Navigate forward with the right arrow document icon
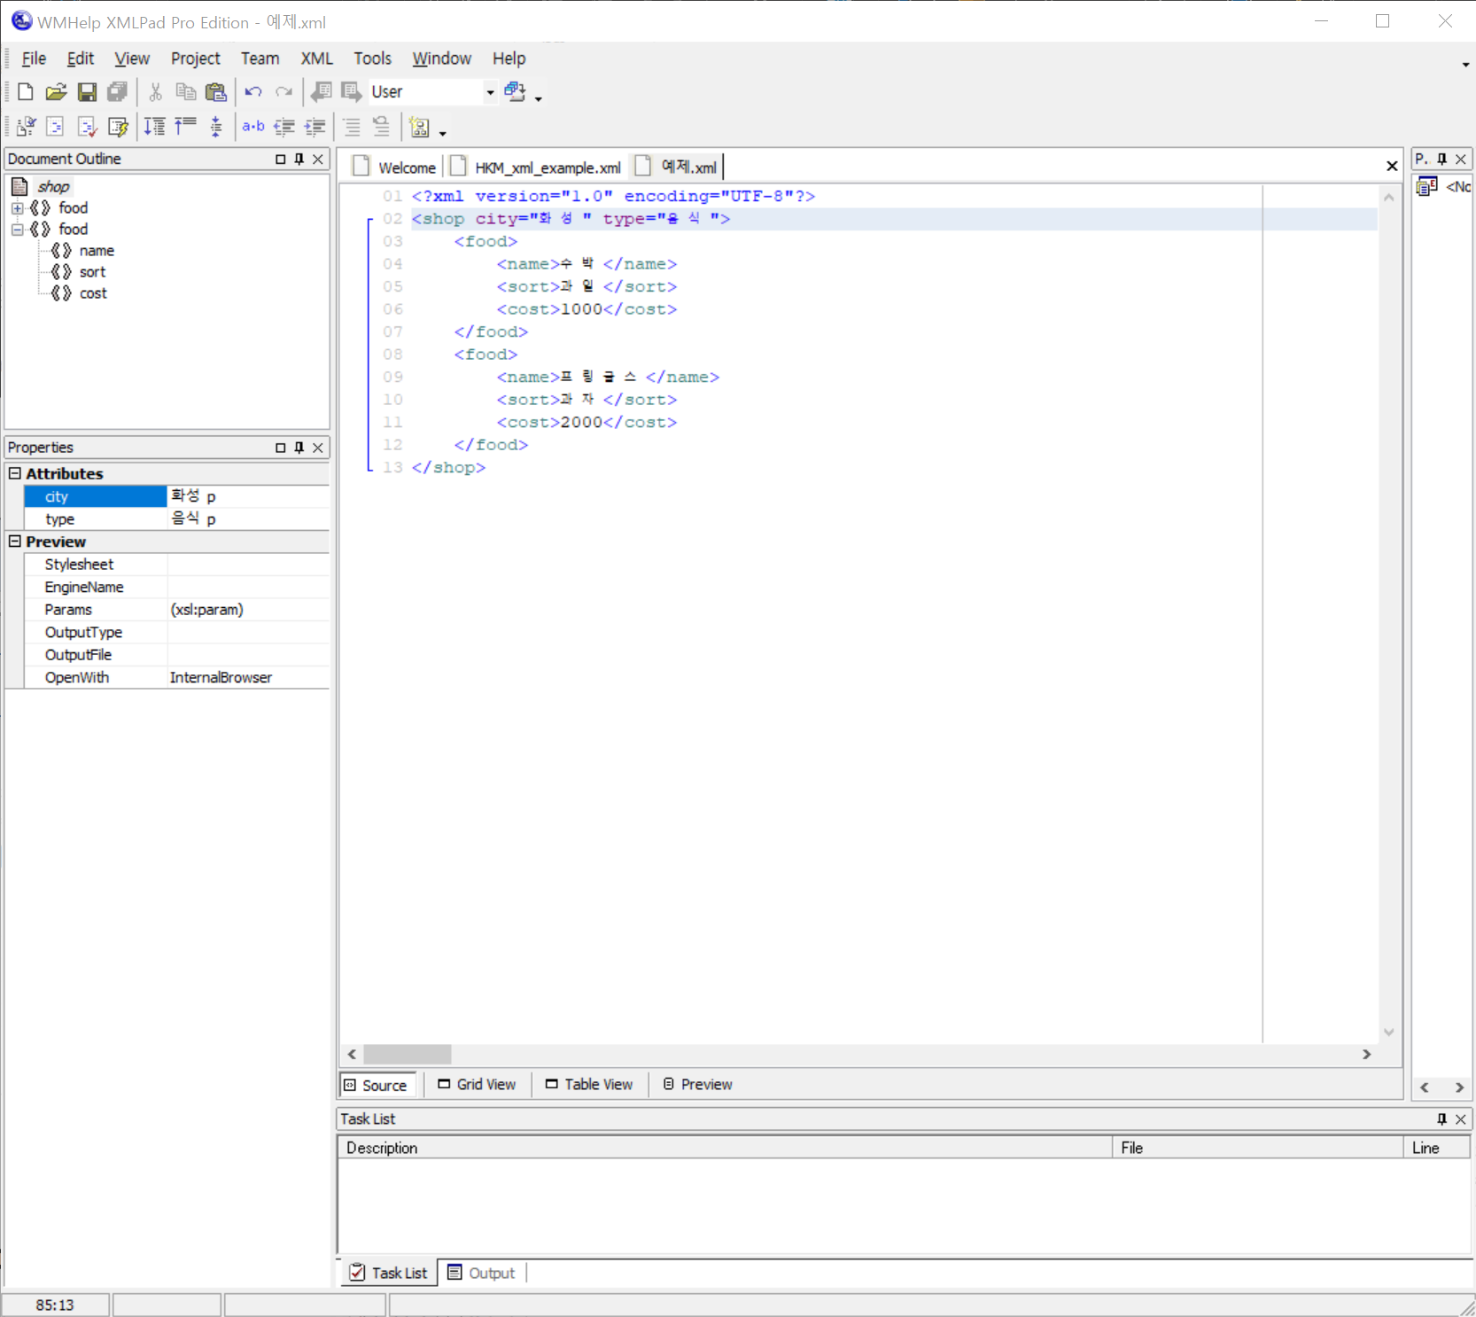The width and height of the screenshot is (1476, 1317). click(352, 92)
